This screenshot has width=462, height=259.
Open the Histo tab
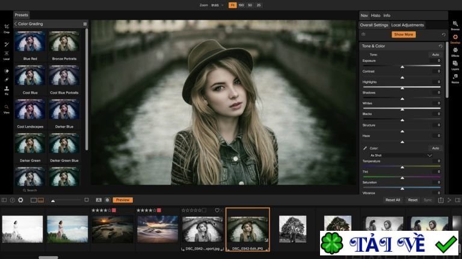click(x=375, y=15)
